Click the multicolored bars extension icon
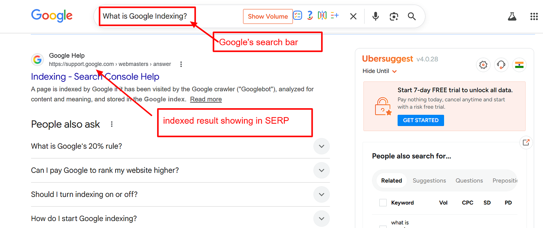543x228 pixels. [322, 15]
